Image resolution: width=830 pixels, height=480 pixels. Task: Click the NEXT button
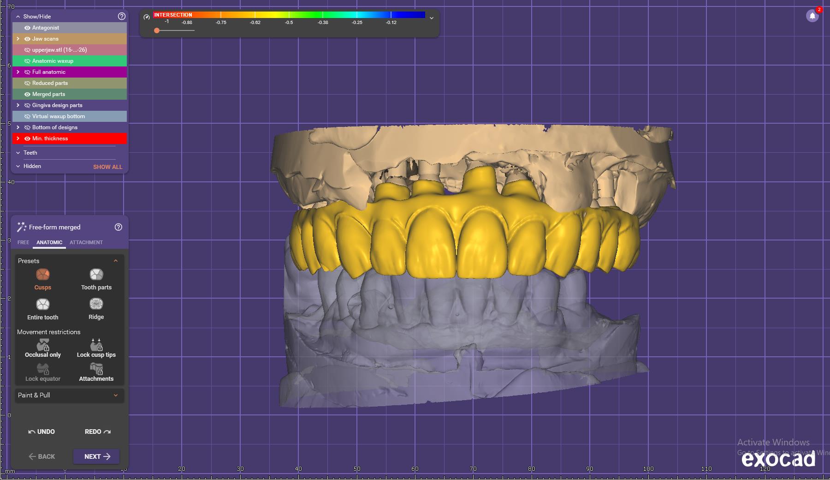click(x=96, y=456)
